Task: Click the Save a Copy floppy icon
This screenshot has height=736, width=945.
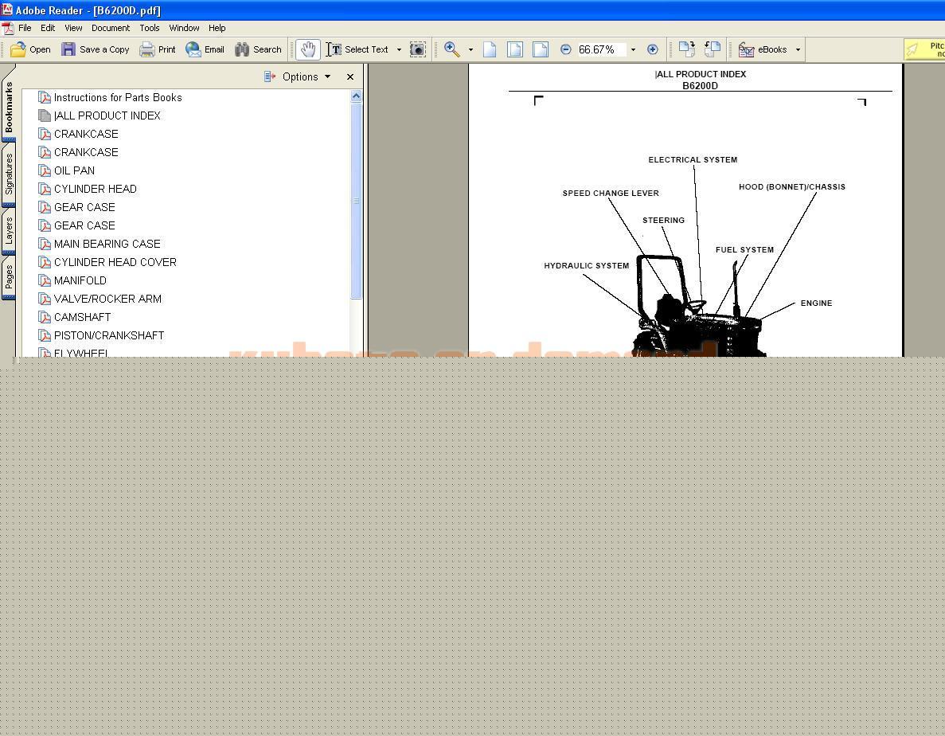Action: pos(68,49)
